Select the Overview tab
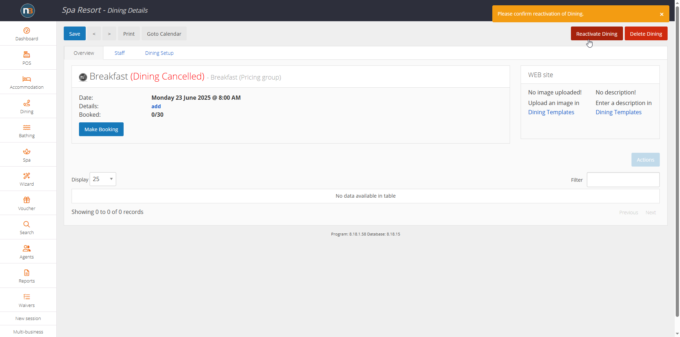The height and width of the screenshot is (337, 680). pos(84,53)
